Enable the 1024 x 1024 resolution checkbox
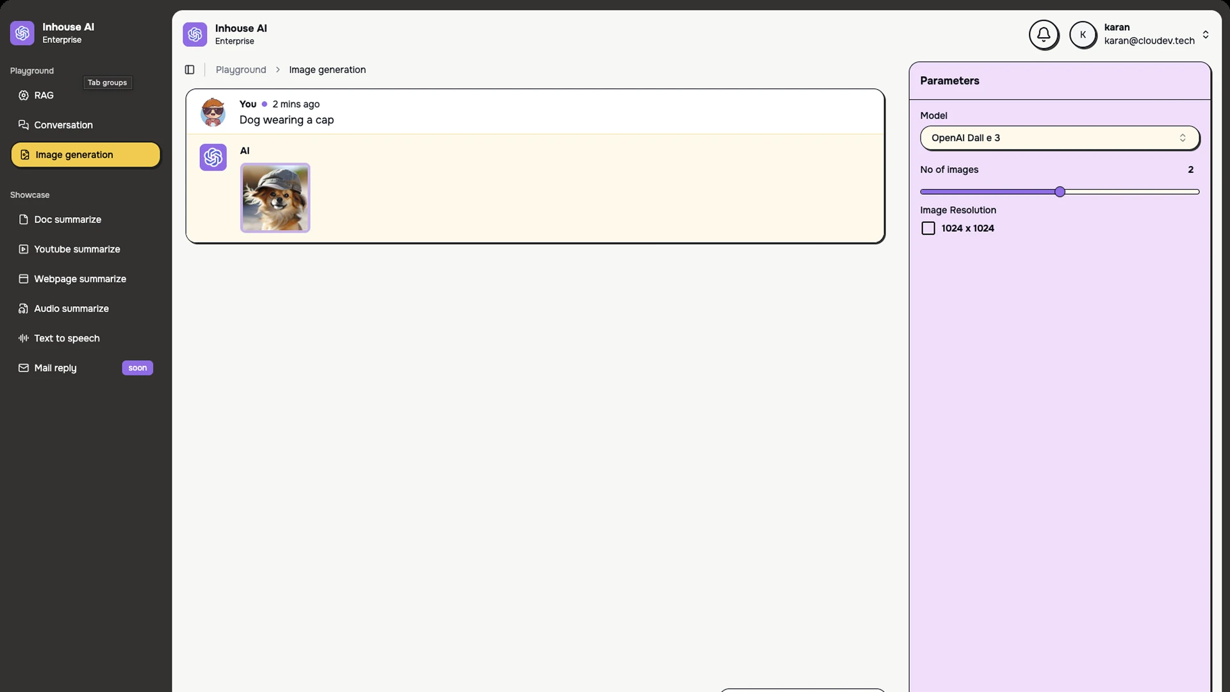This screenshot has width=1230, height=692. click(x=928, y=229)
